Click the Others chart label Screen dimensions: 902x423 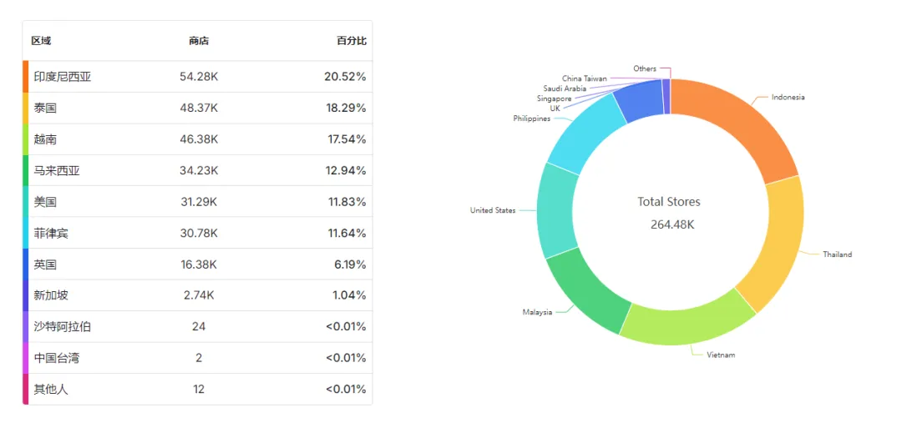tap(644, 68)
